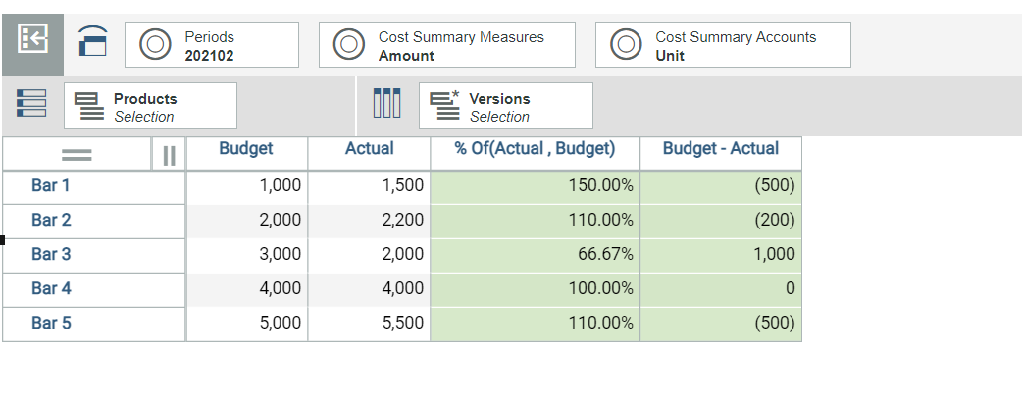Click the vertical lines column handle
Screen dimensions: 1022x405
click(x=169, y=155)
